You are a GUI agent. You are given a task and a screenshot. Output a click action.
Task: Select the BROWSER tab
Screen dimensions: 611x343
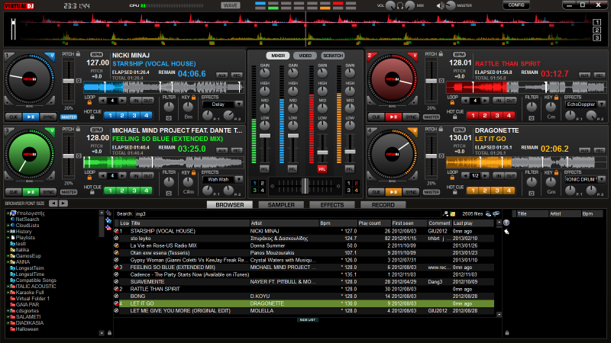tap(230, 204)
